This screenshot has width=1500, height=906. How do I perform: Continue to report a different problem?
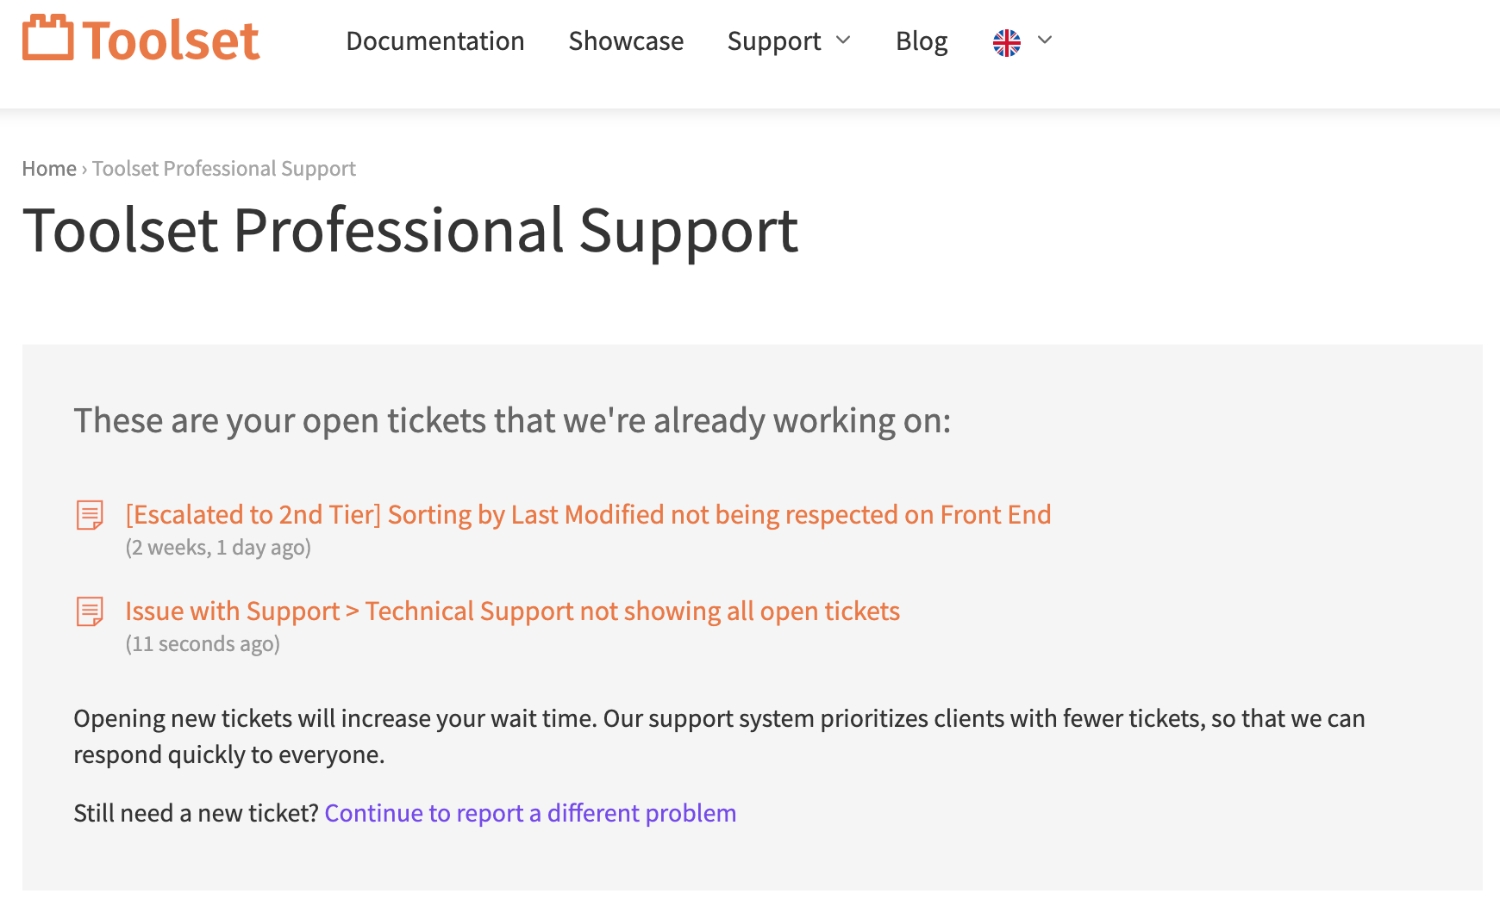(530, 813)
